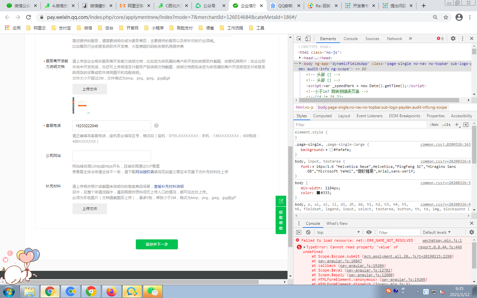
Task: Open the #333 color swatch
Action: (318, 193)
